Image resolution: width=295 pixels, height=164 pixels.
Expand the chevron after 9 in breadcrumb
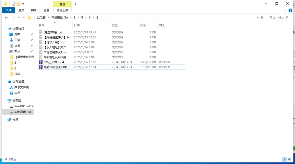78,17
